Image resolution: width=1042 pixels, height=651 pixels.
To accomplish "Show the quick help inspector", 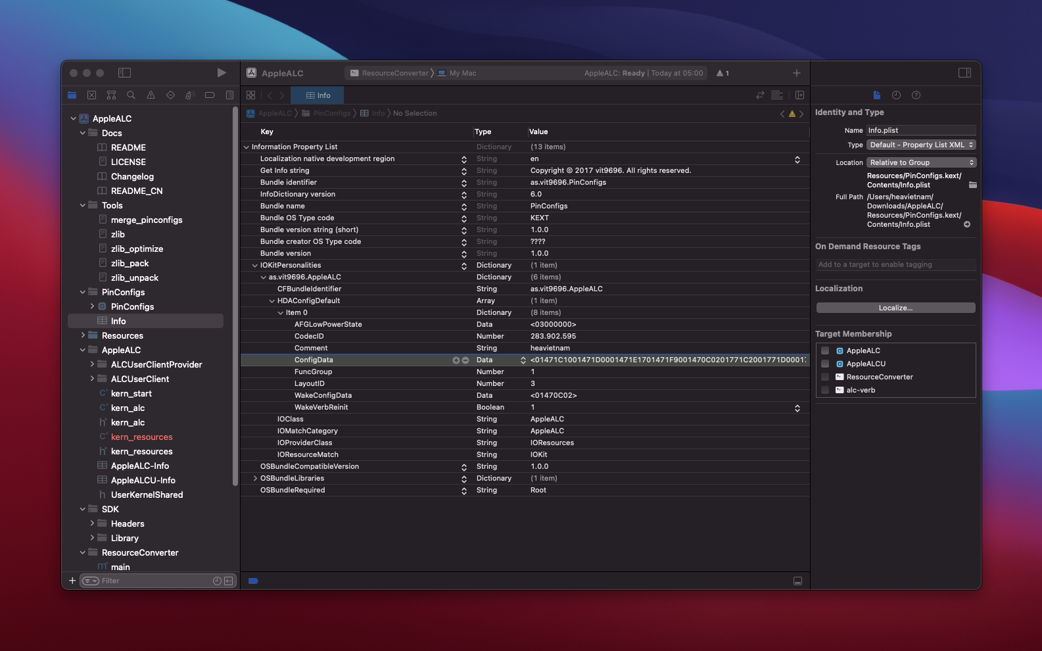I will (x=916, y=95).
